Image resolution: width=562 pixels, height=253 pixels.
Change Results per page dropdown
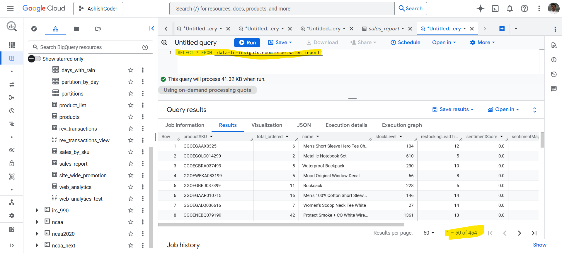429,233
